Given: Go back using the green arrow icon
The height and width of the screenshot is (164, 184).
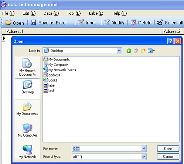Looking at the screenshot, I should click(129, 51).
